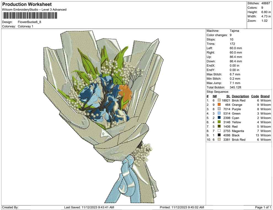Image resolution: width=273 pixels, height=210 pixels.
Task: Click the 'Created By:' footer label
Action: click(x=10, y=207)
